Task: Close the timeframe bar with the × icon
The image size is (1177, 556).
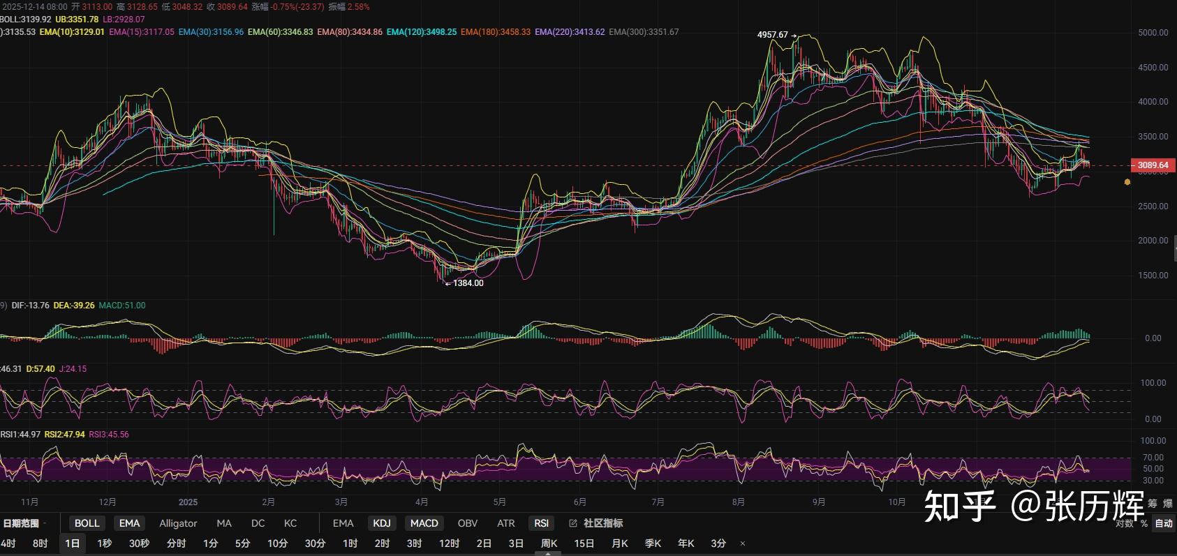Action: 742,543
